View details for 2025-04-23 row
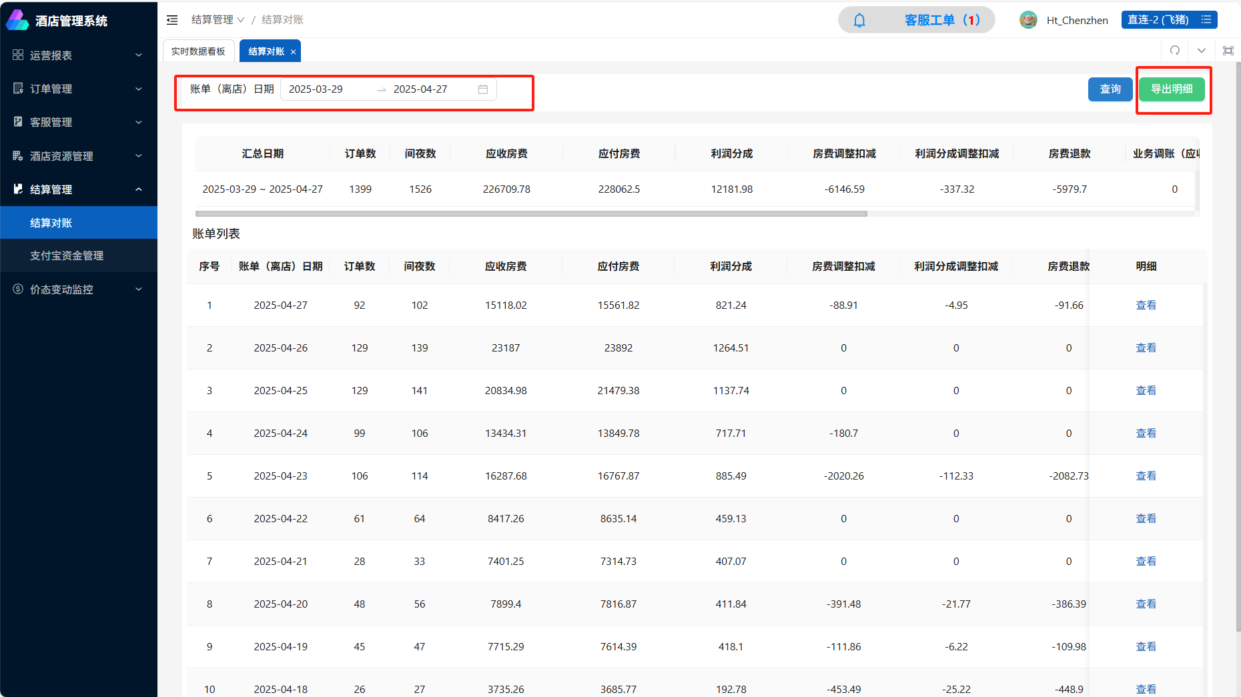The height and width of the screenshot is (697, 1241). point(1146,476)
